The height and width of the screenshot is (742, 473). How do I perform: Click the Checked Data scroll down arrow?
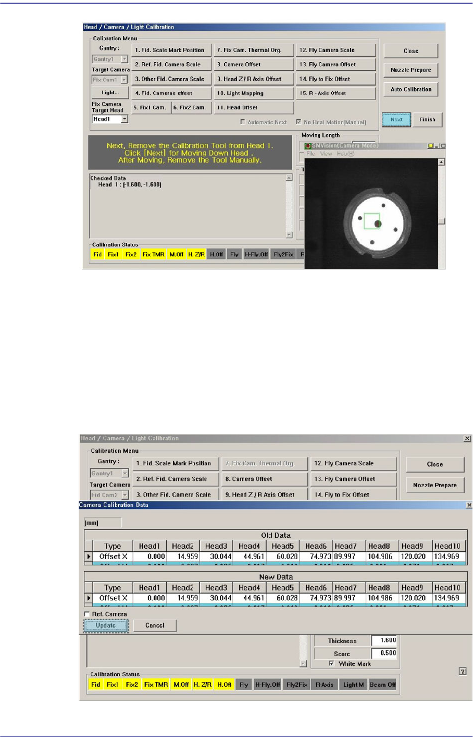point(289,234)
